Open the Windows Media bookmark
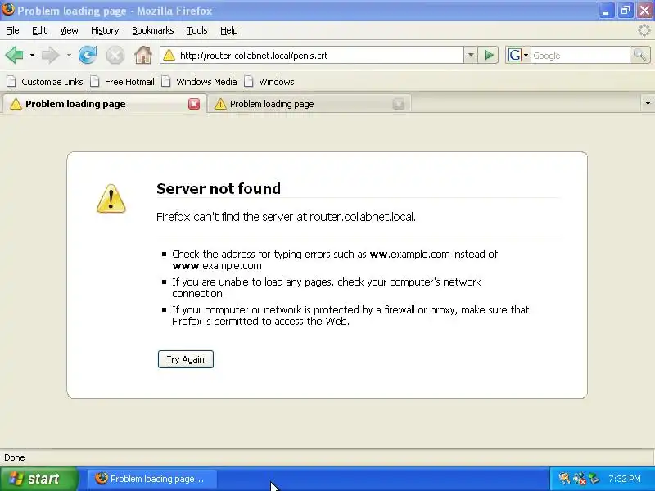 coord(200,81)
